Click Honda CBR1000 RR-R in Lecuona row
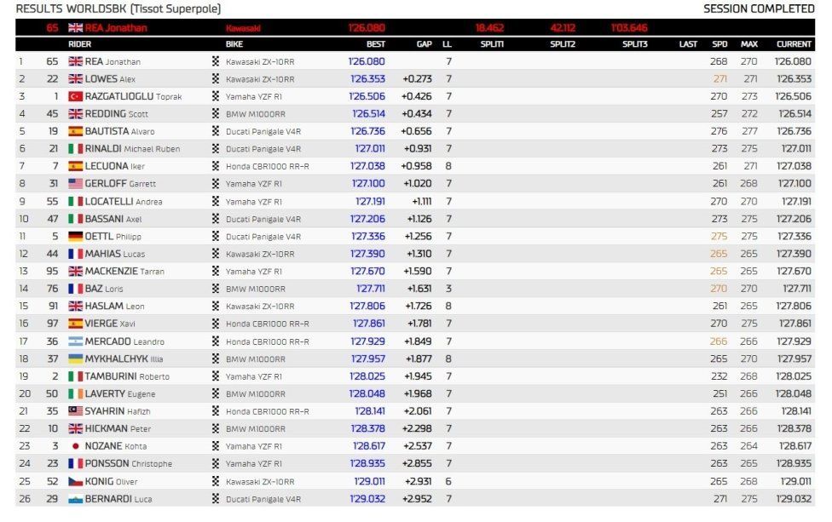 [268, 166]
